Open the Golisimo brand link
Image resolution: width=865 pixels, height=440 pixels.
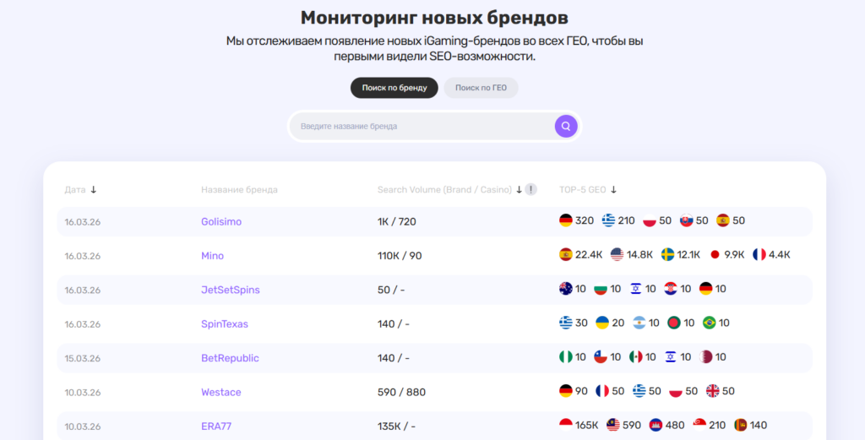click(x=221, y=221)
